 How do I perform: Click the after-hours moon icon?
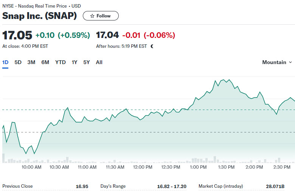coord(152,46)
